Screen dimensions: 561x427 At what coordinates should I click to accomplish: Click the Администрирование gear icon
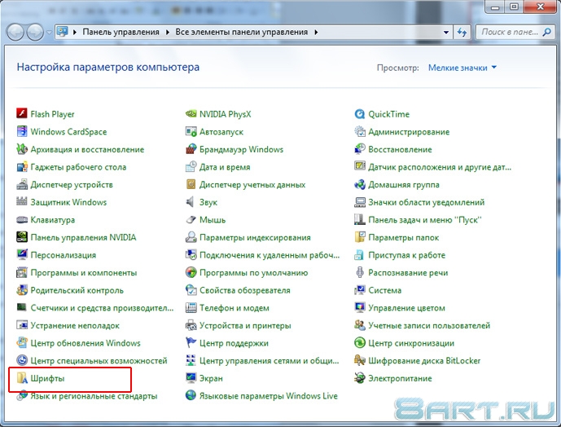pyautogui.click(x=360, y=131)
